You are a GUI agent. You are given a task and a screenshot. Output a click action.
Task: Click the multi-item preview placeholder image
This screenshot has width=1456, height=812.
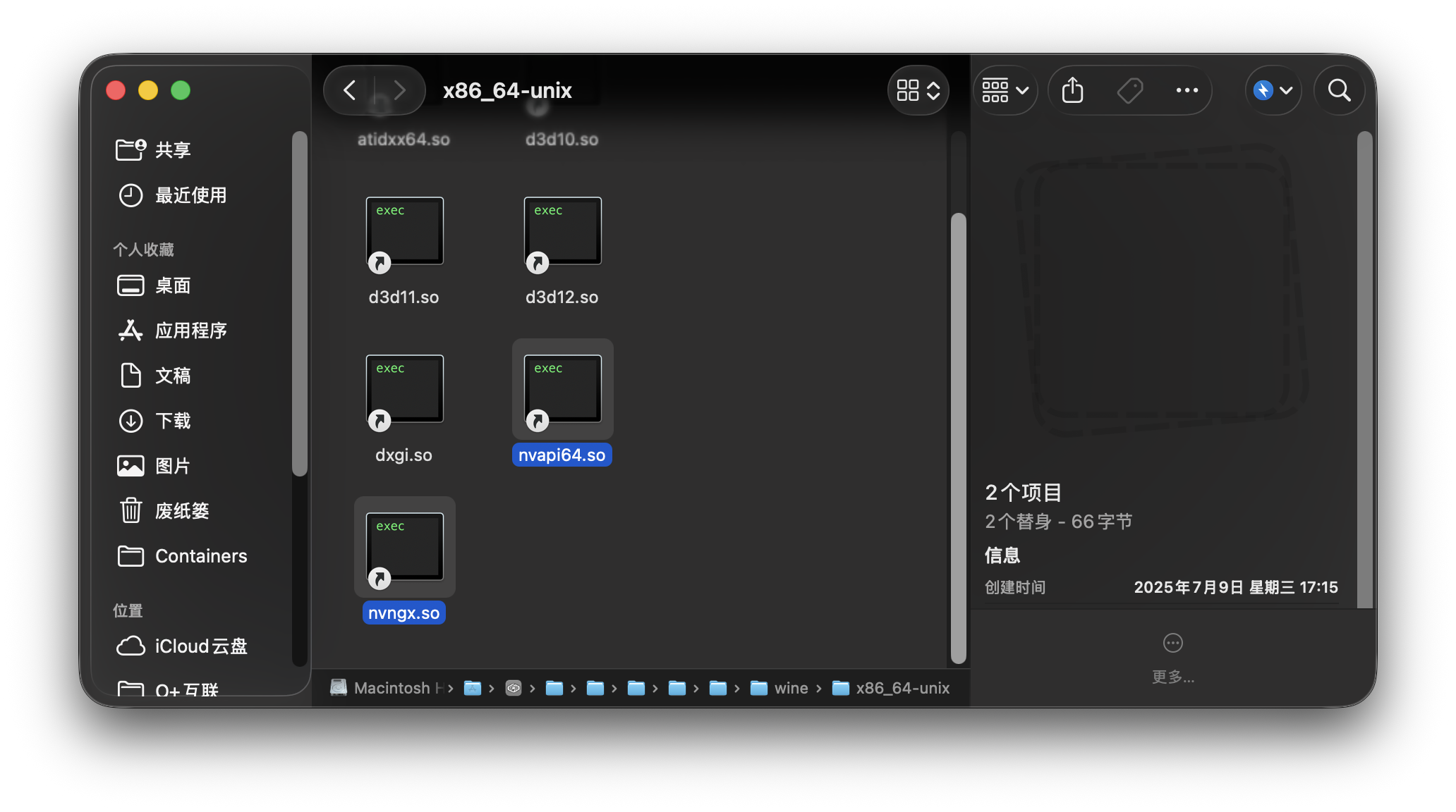1163,290
